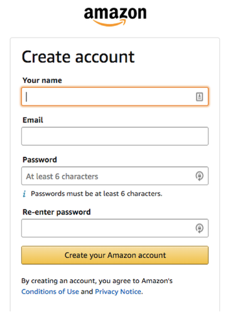The width and height of the screenshot is (228, 312).
Task: Click the blue info icon under Password
Action: [x=24, y=194]
